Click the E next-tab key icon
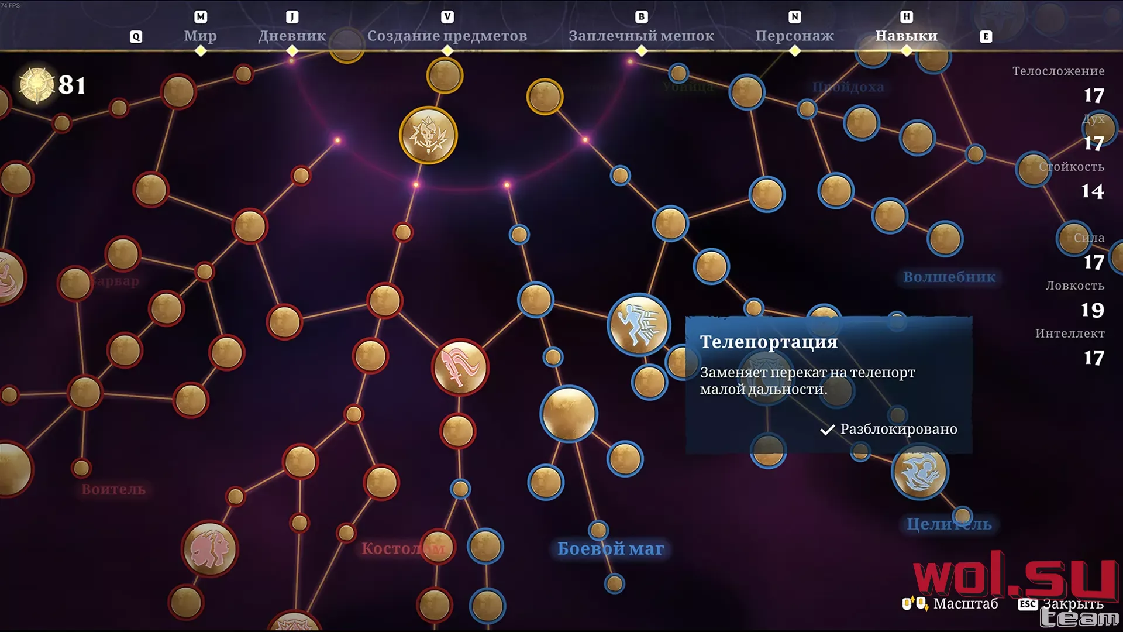The image size is (1123, 632). click(x=986, y=36)
